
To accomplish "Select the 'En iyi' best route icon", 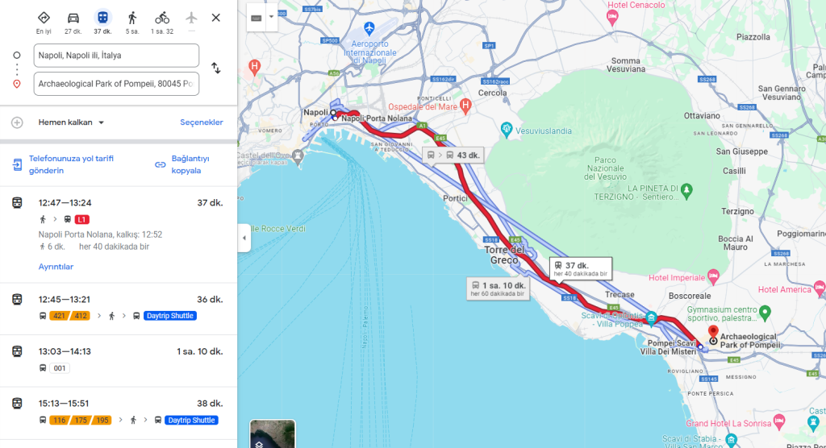I will click(x=44, y=18).
